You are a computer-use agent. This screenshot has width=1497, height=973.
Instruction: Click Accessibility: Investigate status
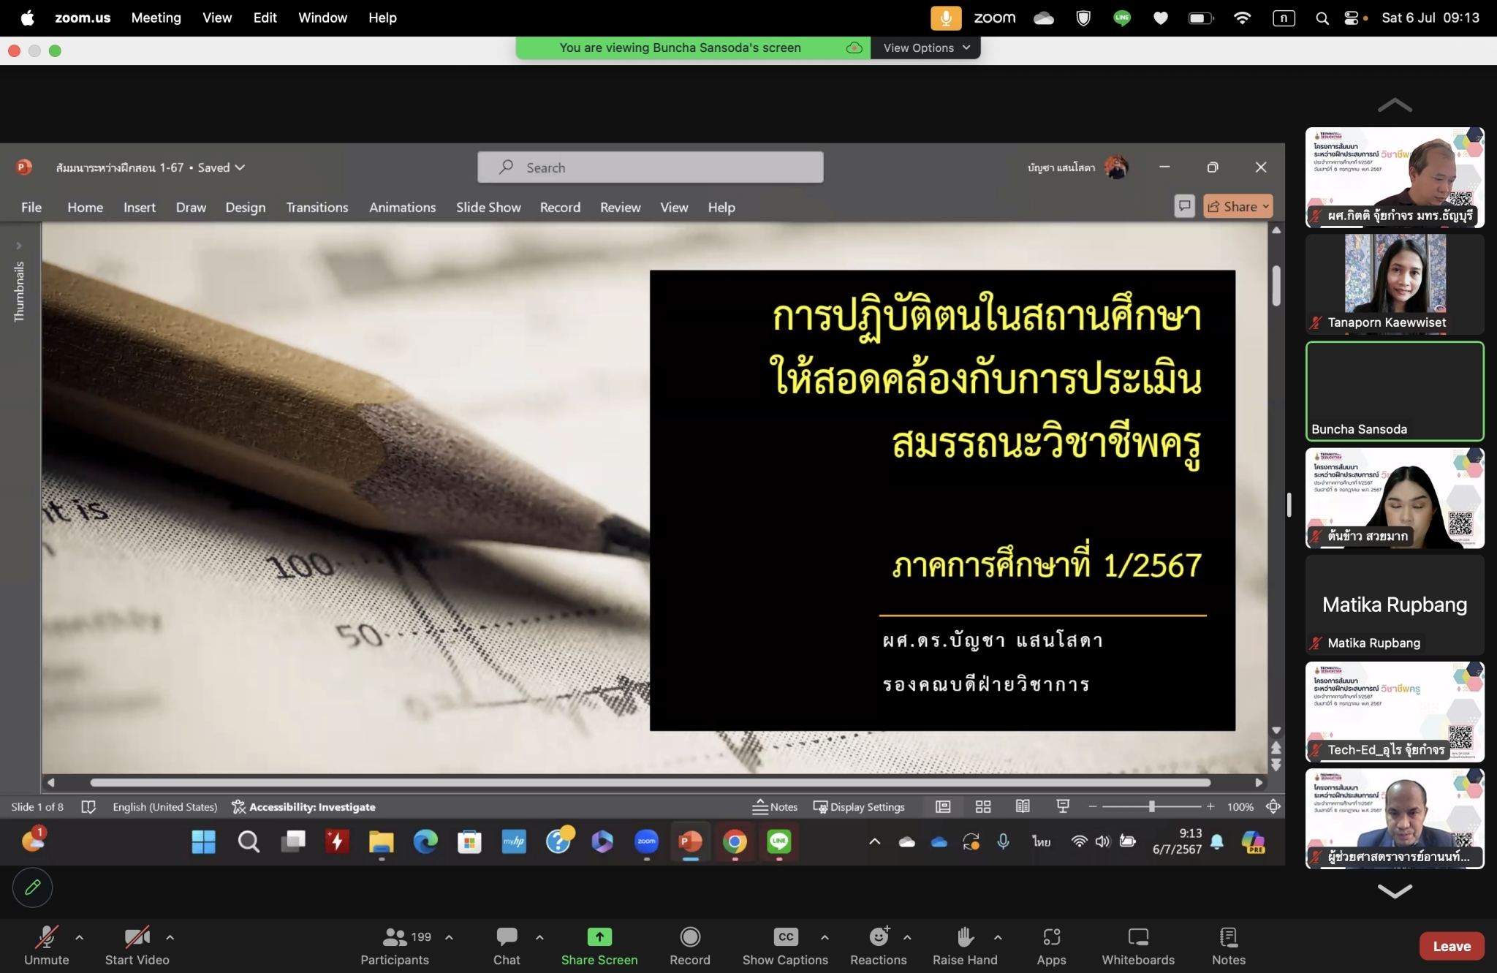[303, 806]
